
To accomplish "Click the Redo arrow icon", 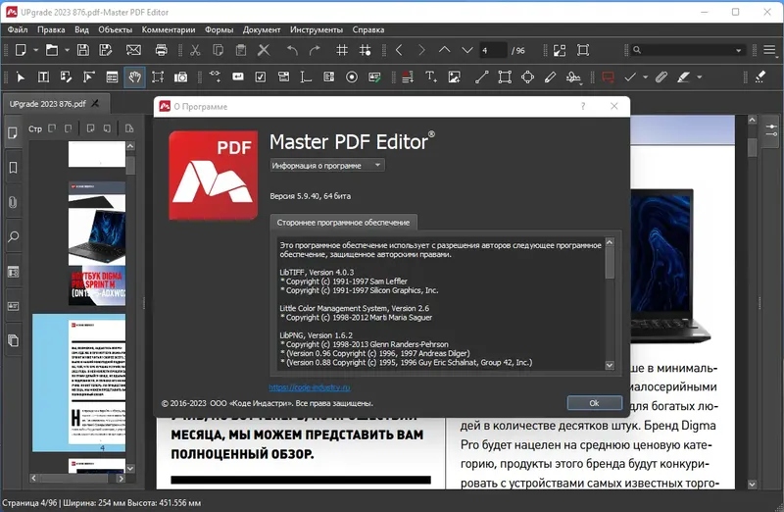I will coord(315,50).
